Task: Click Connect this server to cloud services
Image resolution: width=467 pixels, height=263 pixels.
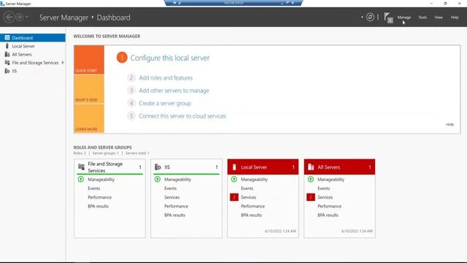Action: pos(182,116)
